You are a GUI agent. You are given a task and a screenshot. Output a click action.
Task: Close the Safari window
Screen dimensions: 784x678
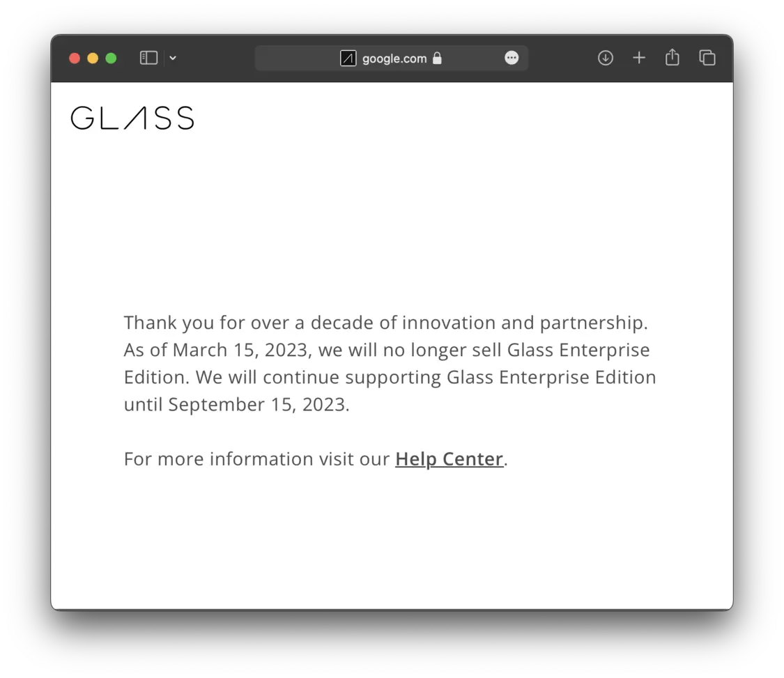pyautogui.click(x=75, y=58)
